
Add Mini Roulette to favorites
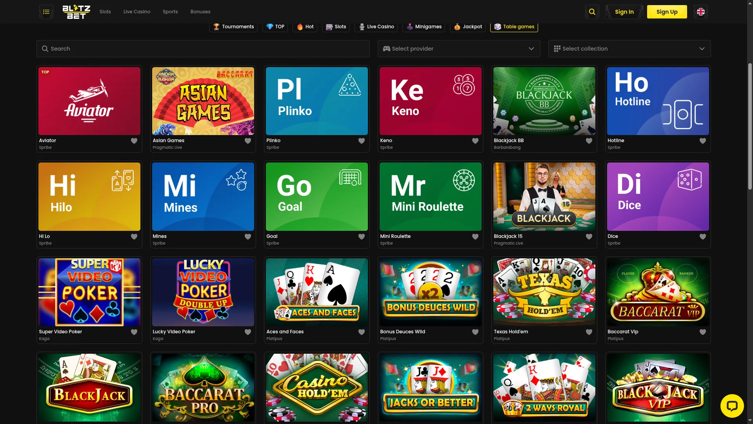(x=475, y=237)
